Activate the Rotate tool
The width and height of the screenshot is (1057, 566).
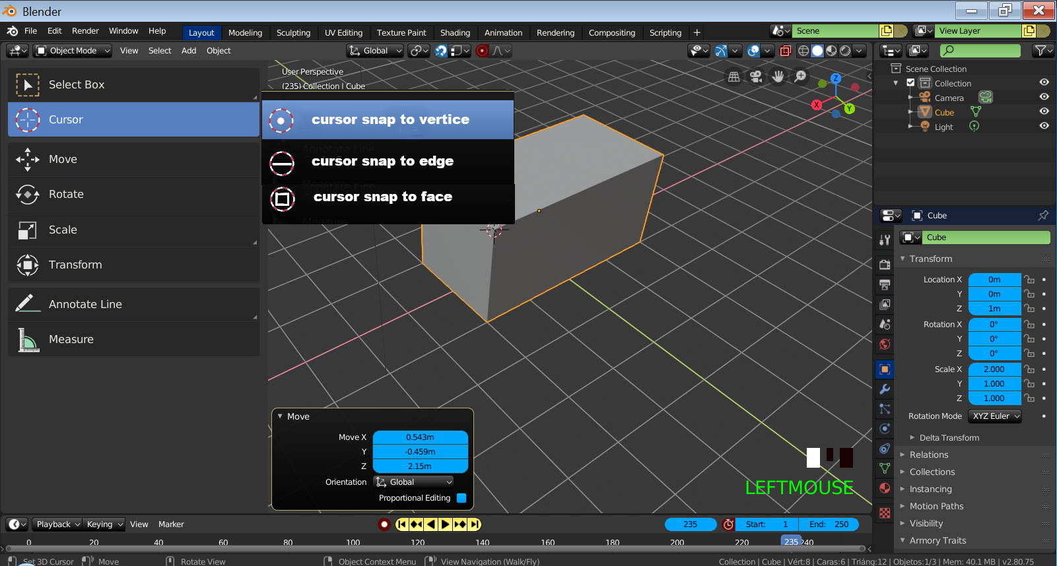pyautogui.click(x=133, y=194)
